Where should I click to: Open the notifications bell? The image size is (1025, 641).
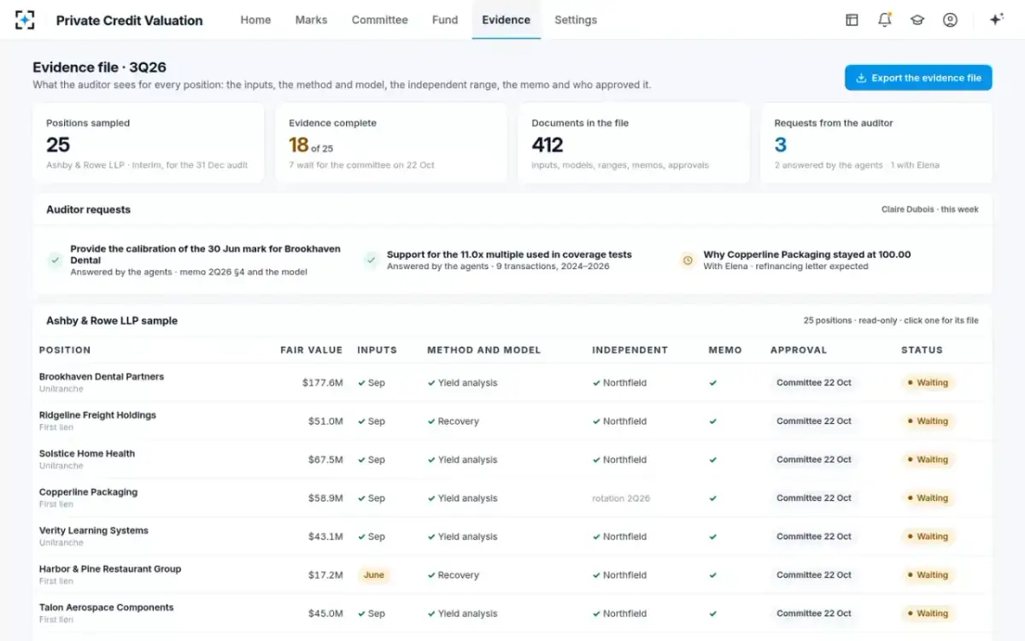coord(885,20)
